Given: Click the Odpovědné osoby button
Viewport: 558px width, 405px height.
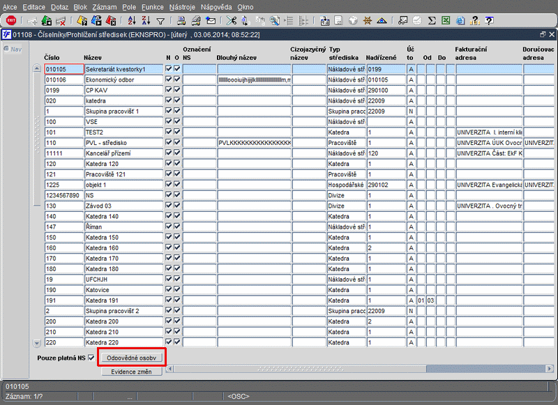Looking at the screenshot, I should (131, 358).
